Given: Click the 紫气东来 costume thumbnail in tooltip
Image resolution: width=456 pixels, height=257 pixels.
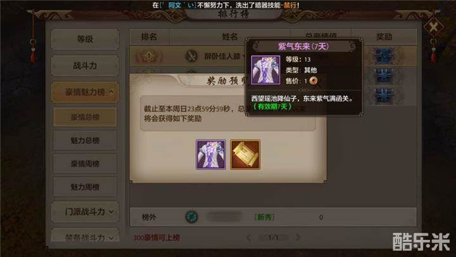Looking at the screenshot, I should 265,70.
